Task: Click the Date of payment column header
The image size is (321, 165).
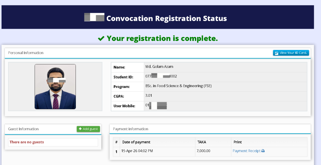Action: (x=136, y=142)
